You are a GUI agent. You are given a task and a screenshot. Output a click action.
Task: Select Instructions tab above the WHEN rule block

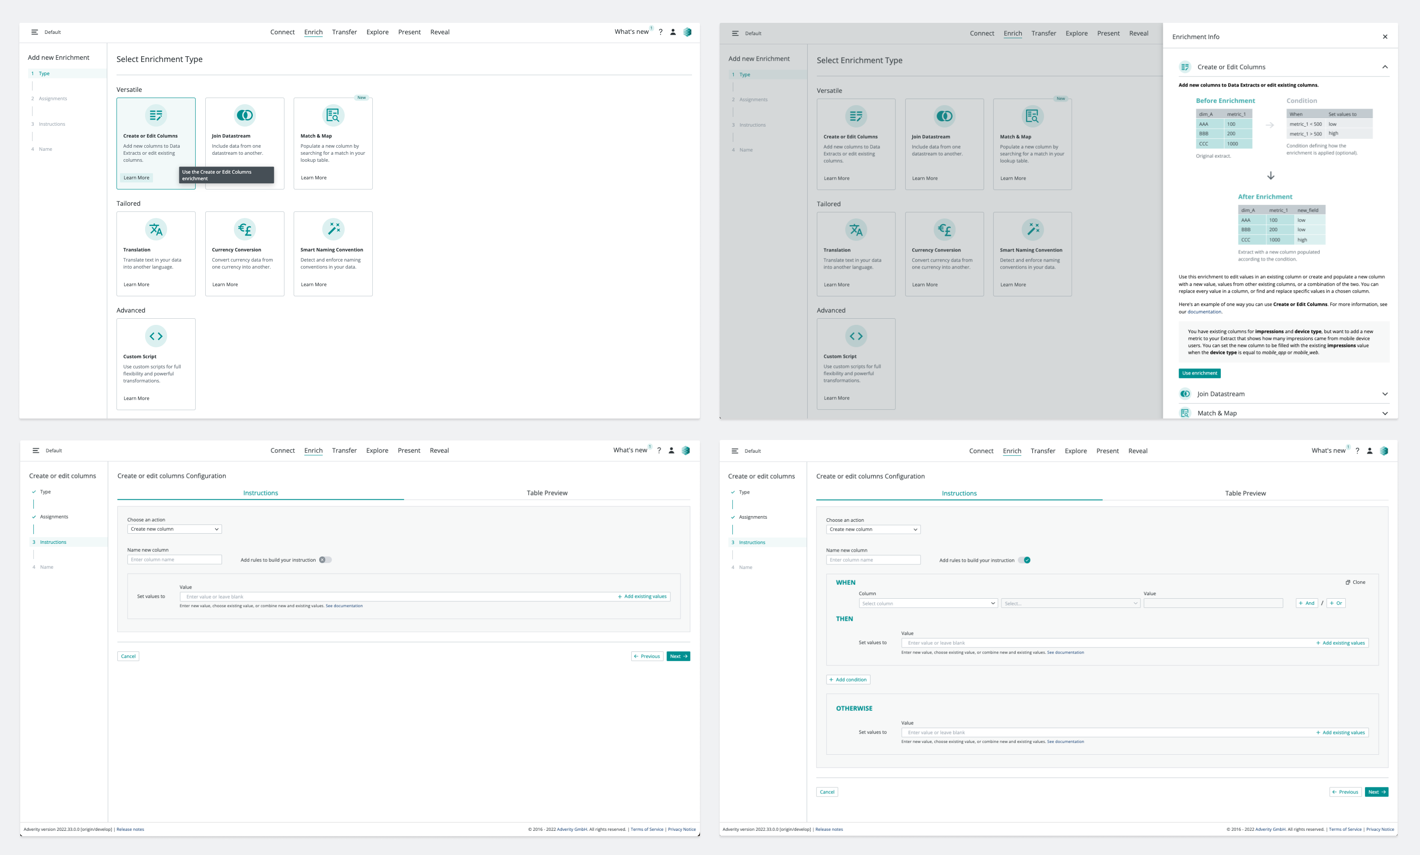(x=958, y=493)
